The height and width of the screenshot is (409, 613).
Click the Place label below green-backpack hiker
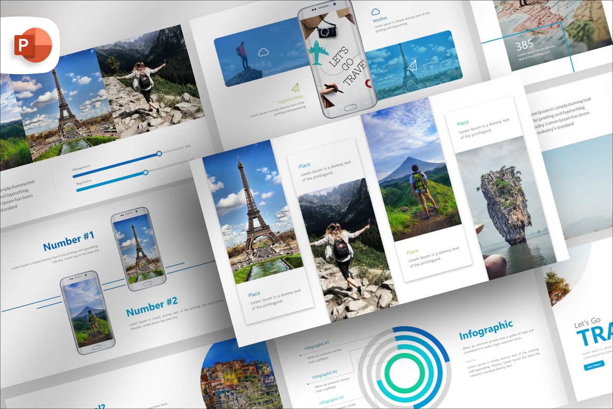tap(412, 252)
